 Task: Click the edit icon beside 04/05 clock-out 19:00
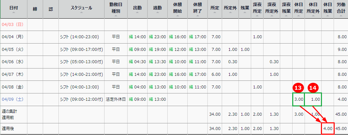pyautogui.click(x=150, y=50)
